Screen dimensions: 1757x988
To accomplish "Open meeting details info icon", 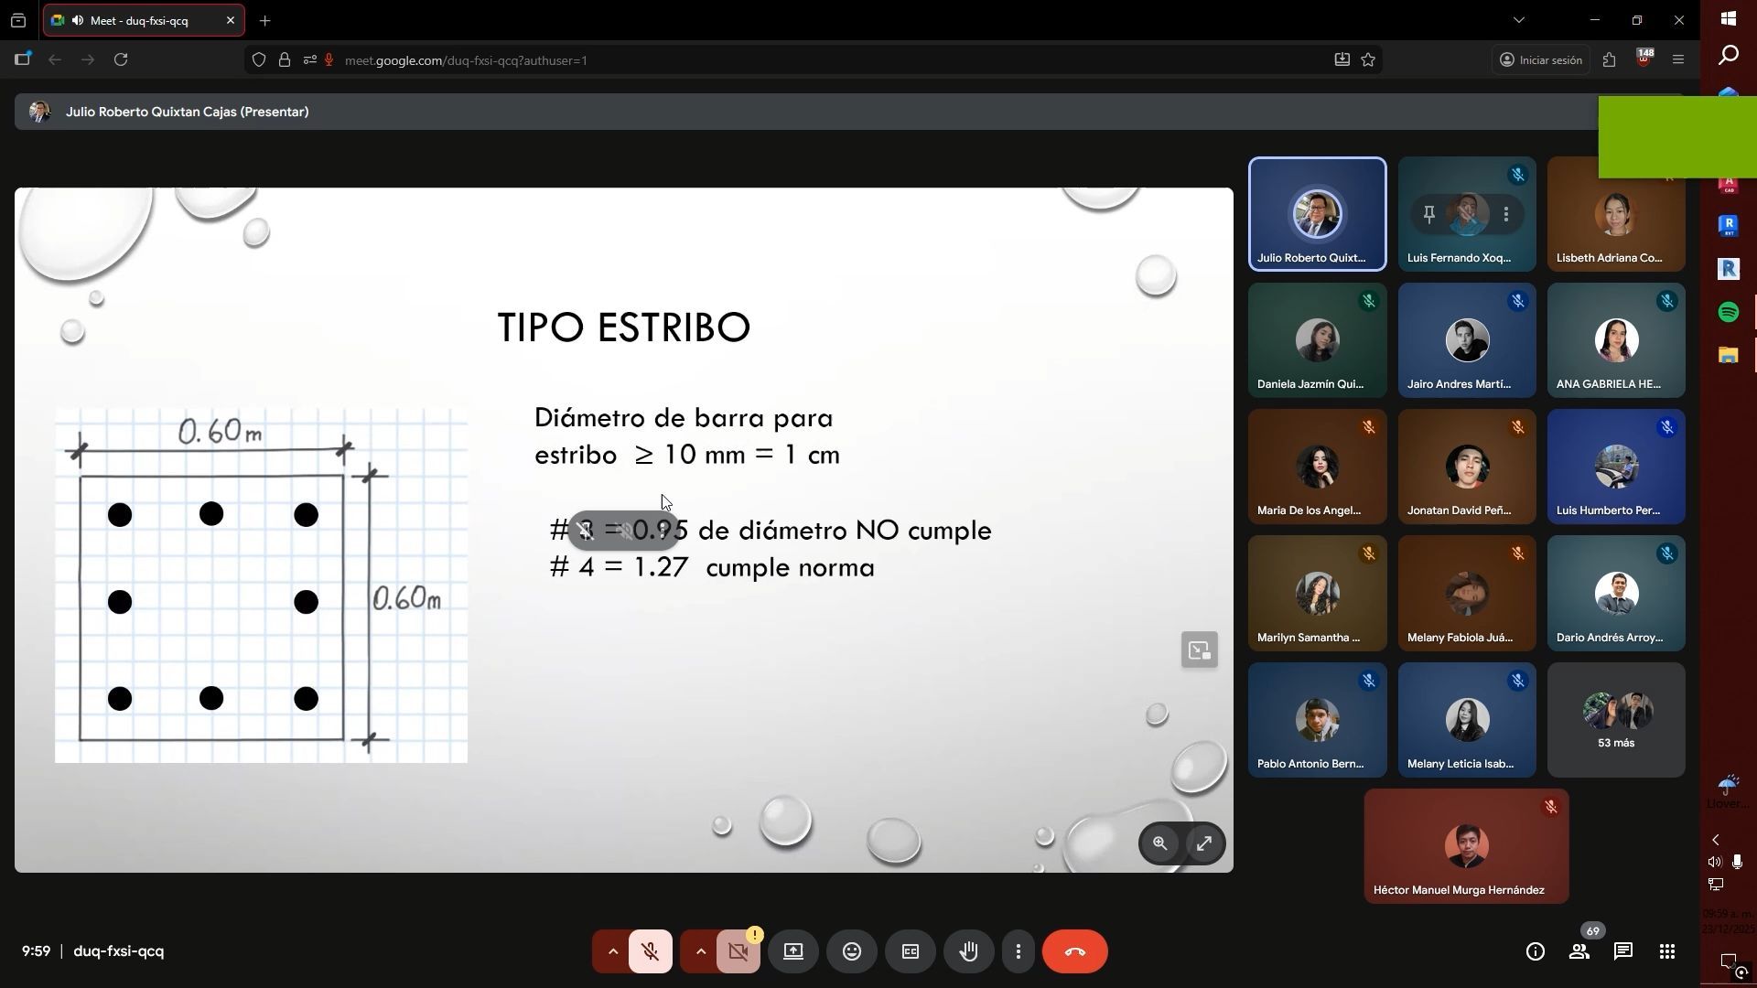I will (1536, 952).
